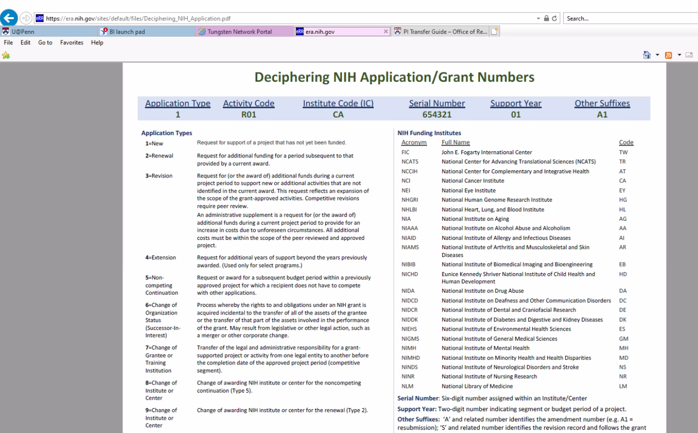Click the NIH Funding Institutes section heading

(x=429, y=133)
